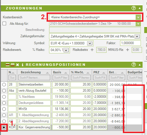Sort by the N. column header

[x=12, y=72]
